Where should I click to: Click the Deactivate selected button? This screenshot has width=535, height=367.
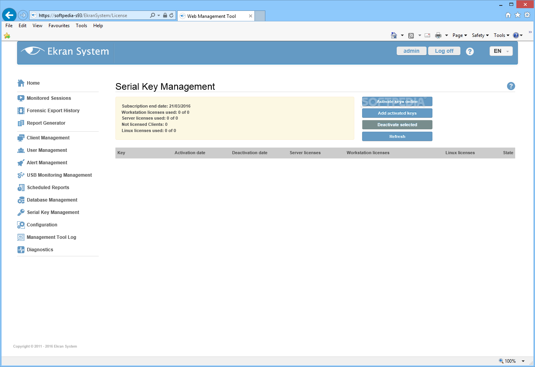397,125
